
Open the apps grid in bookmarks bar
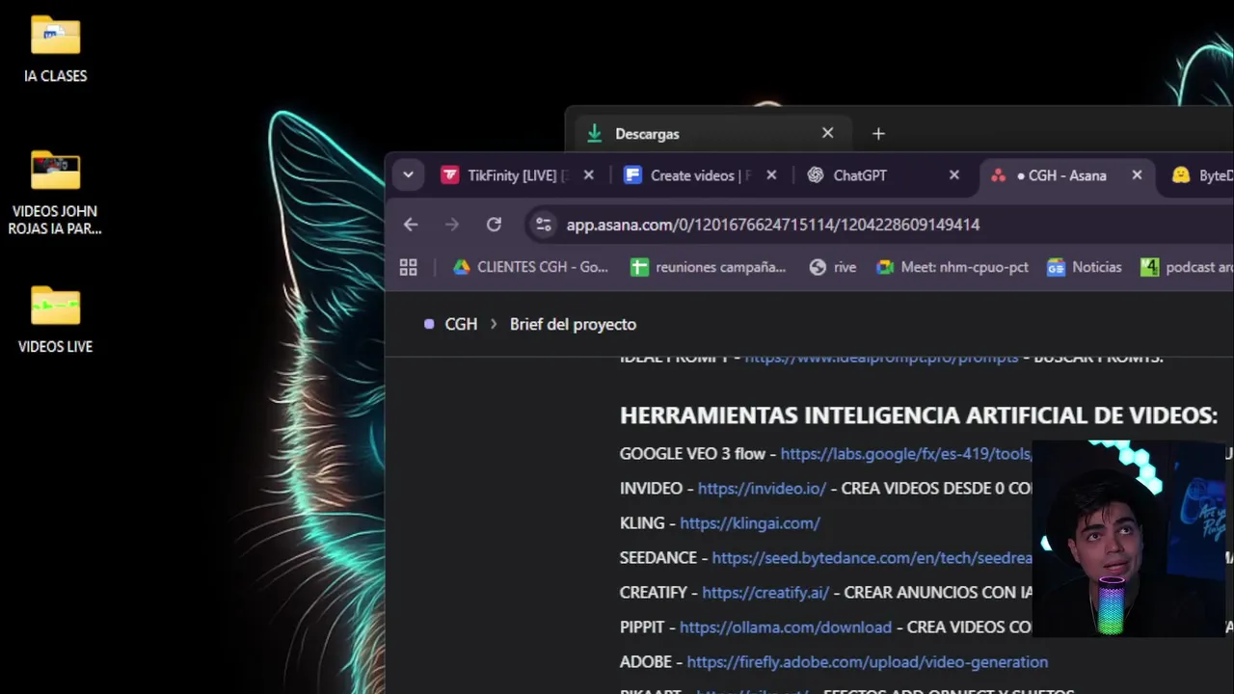pos(409,267)
